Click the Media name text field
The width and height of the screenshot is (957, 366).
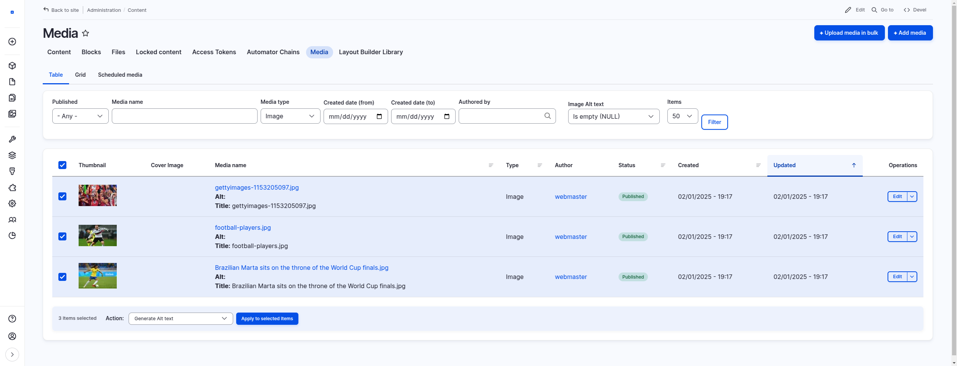[184, 116]
